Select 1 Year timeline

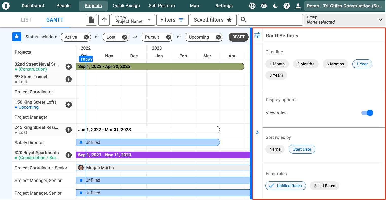point(362,64)
